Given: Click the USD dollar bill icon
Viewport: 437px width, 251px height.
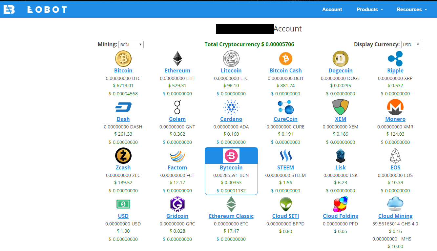Looking at the screenshot, I should click(x=123, y=204).
